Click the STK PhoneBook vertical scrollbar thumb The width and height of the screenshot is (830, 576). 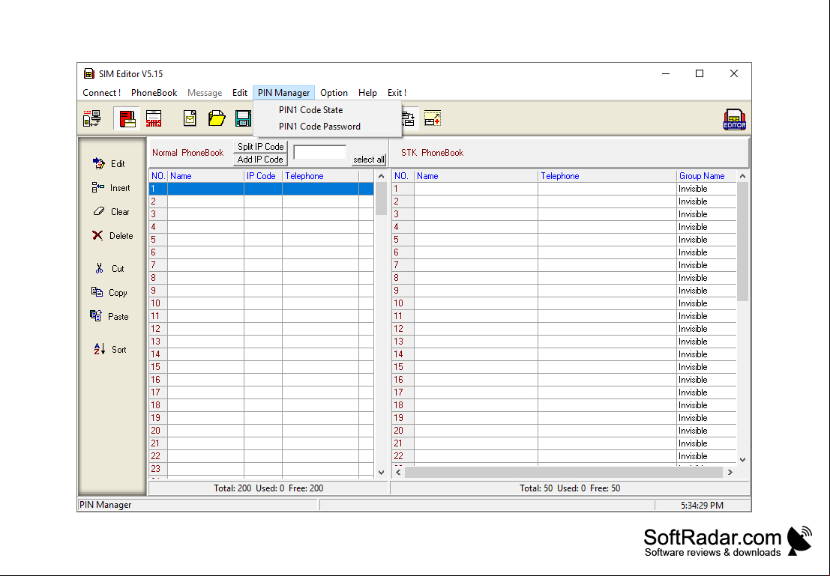[x=743, y=242]
